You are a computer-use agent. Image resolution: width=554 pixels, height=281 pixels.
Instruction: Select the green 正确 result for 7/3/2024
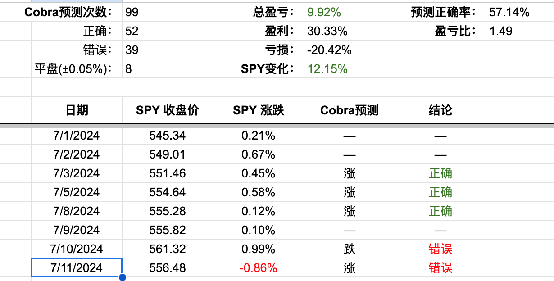coord(440,173)
